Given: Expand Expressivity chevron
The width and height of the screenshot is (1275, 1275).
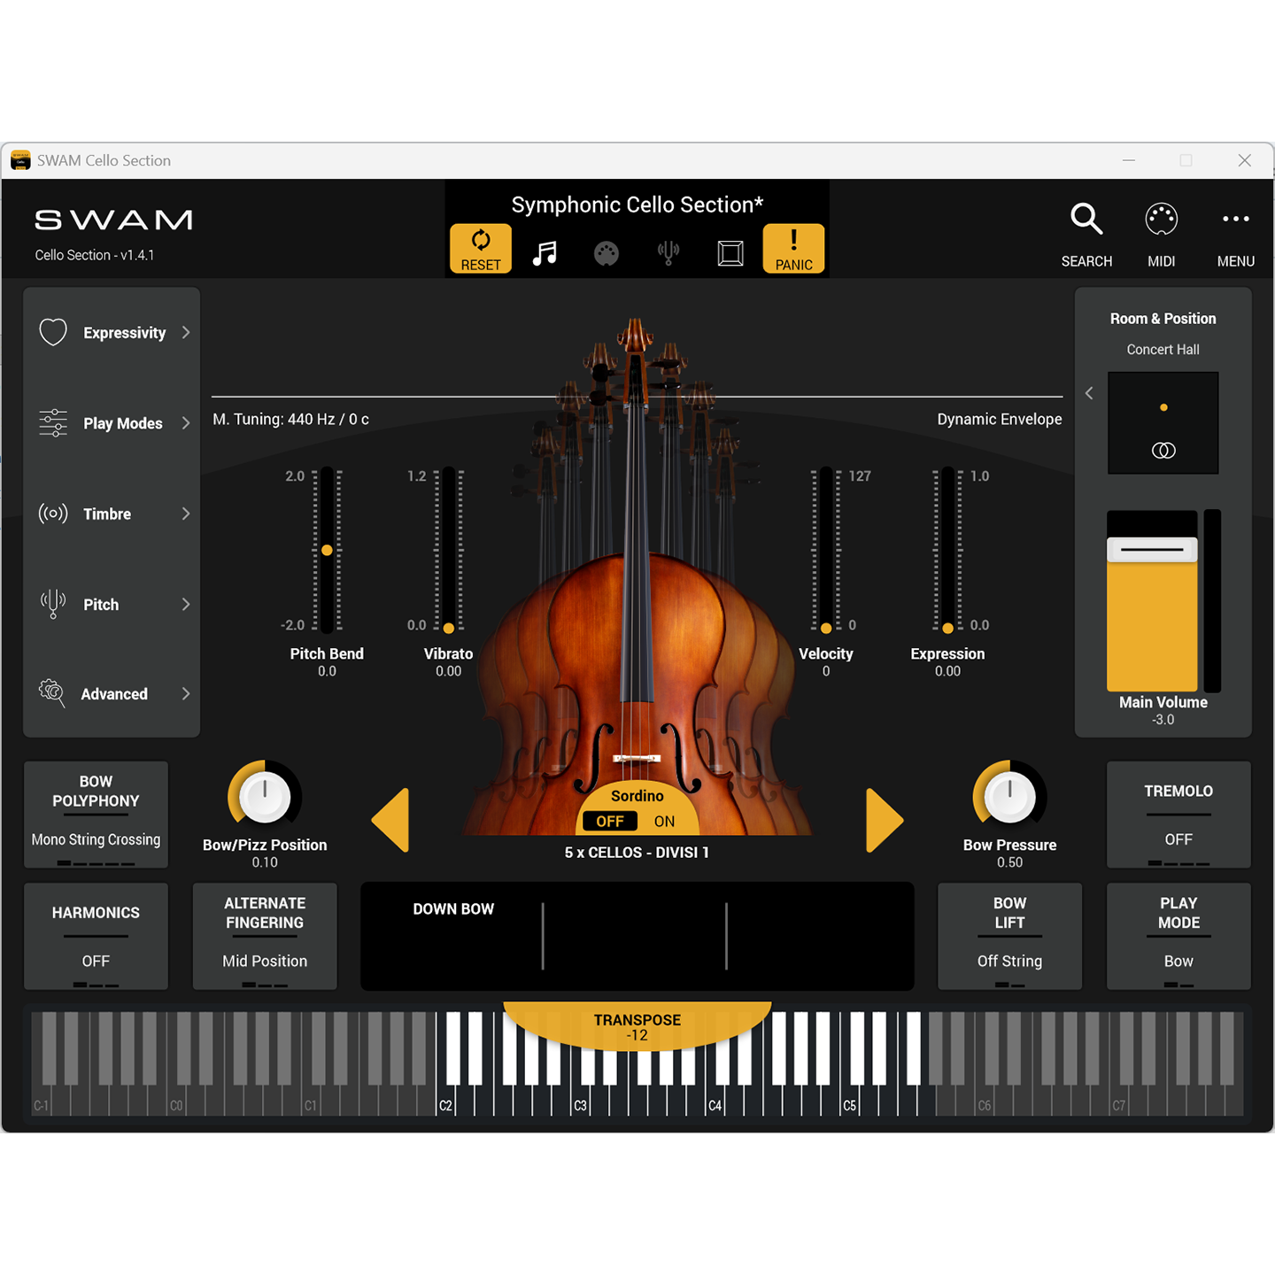Looking at the screenshot, I should 186,332.
